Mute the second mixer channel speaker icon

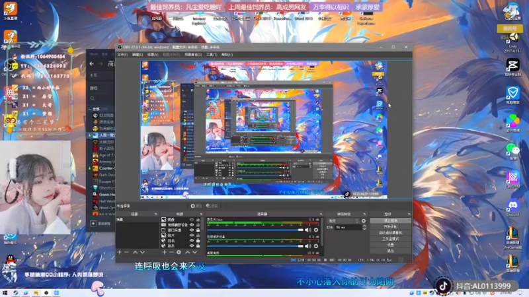pyautogui.click(x=307, y=246)
